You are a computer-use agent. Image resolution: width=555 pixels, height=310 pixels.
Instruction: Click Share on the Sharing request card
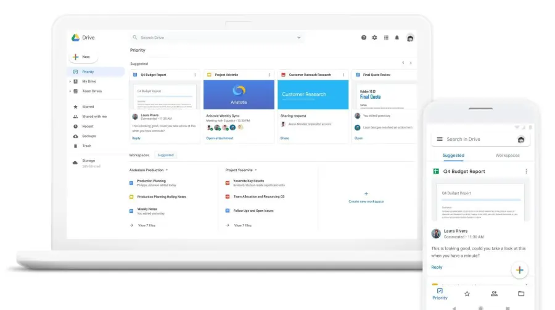tap(284, 138)
